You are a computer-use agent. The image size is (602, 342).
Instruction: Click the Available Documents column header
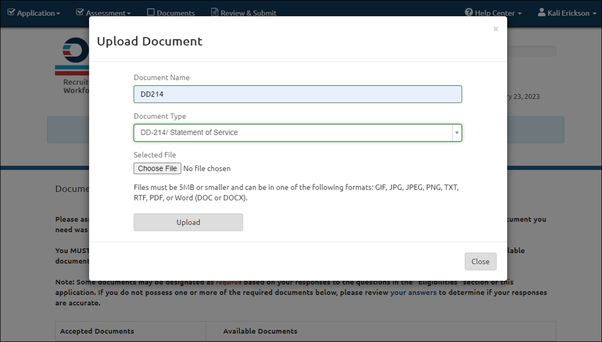click(260, 331)
